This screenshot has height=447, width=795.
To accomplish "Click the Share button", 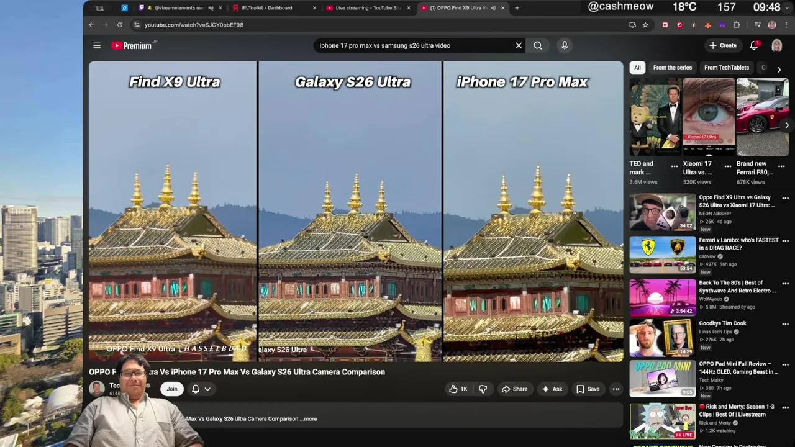I will [514, 389].
